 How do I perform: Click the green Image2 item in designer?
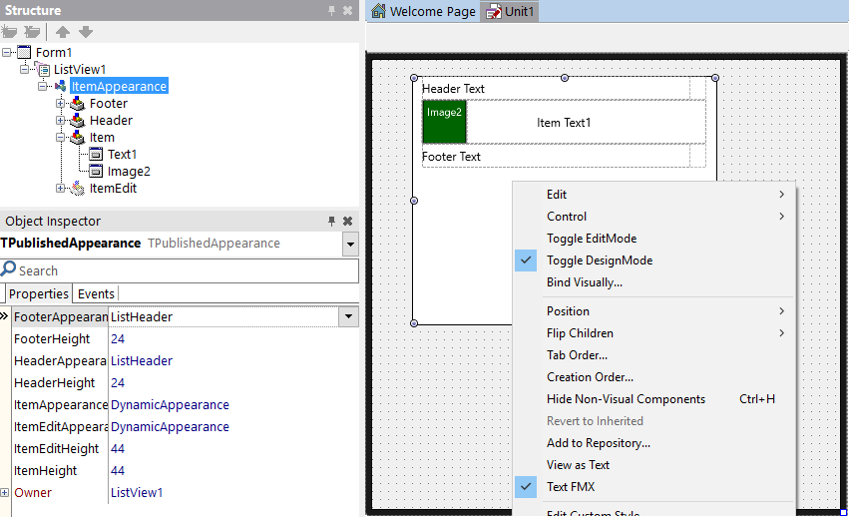coord(444,122)
